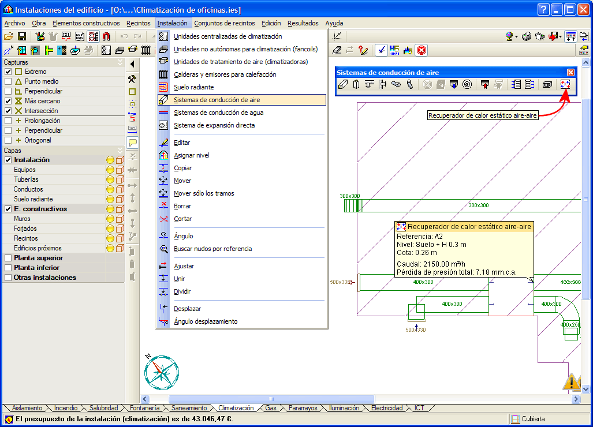Screen dimensions: 593x427
Task: Switch to the Fontanería tab
Action: pos(145,408)
